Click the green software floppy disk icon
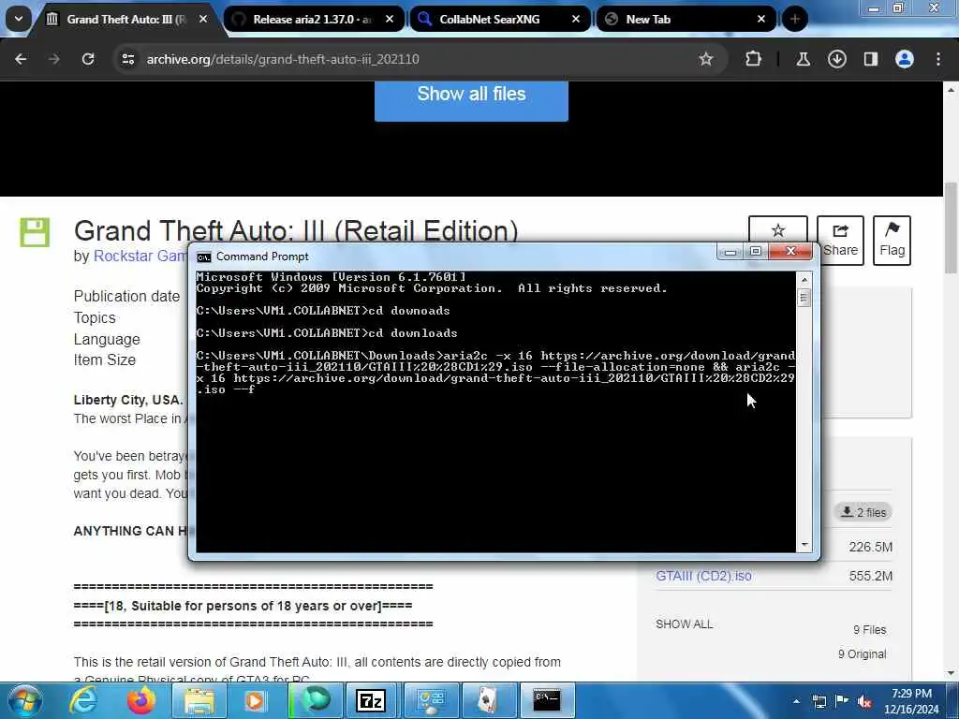 click(x=35, y=232)
